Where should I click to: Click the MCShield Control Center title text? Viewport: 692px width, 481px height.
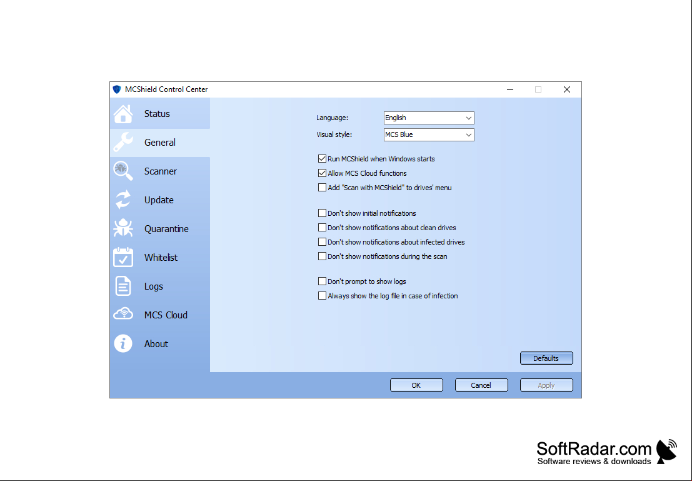coord(166,89)
